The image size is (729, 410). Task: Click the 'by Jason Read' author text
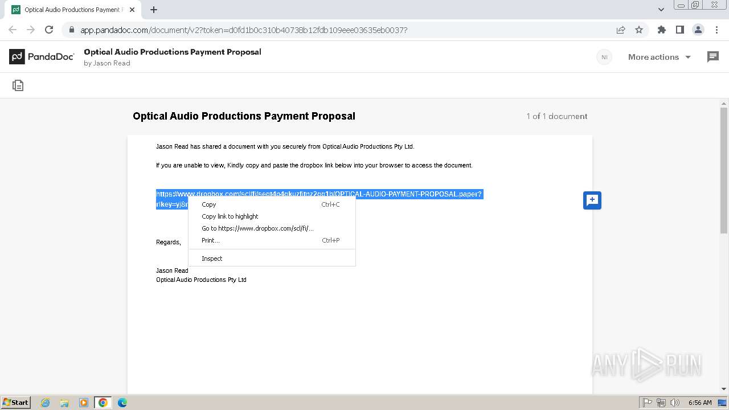click(x=107, y=63)
